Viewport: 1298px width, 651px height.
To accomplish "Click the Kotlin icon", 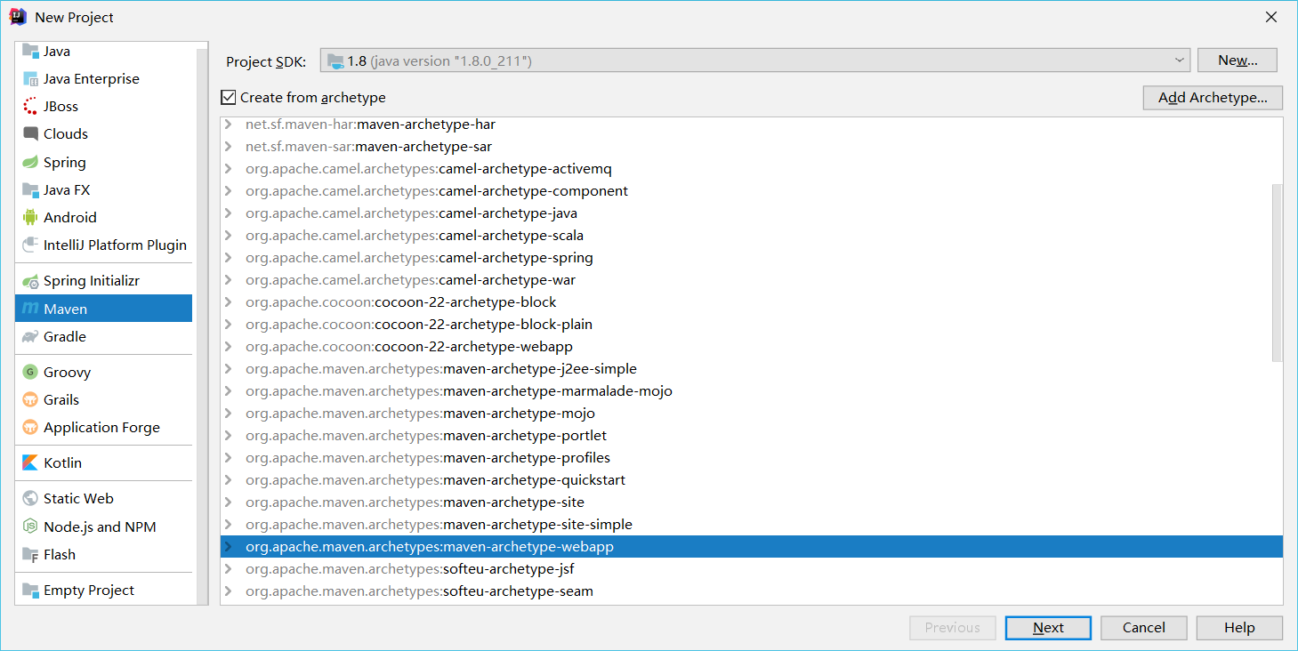I will (x=31, y=463).
